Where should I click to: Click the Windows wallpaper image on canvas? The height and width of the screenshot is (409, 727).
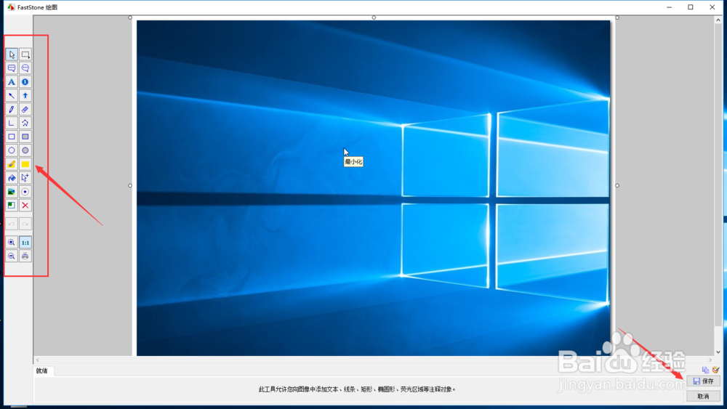click(373, 187)
